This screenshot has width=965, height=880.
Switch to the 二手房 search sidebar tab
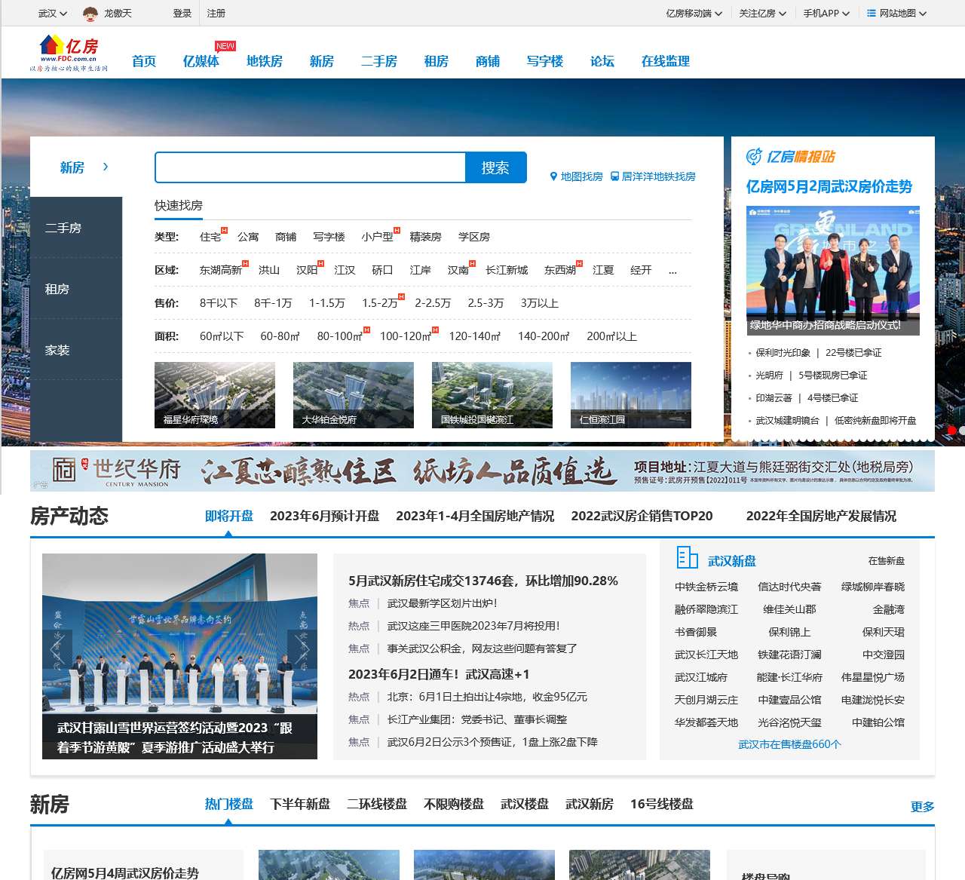tap(76, 228)
